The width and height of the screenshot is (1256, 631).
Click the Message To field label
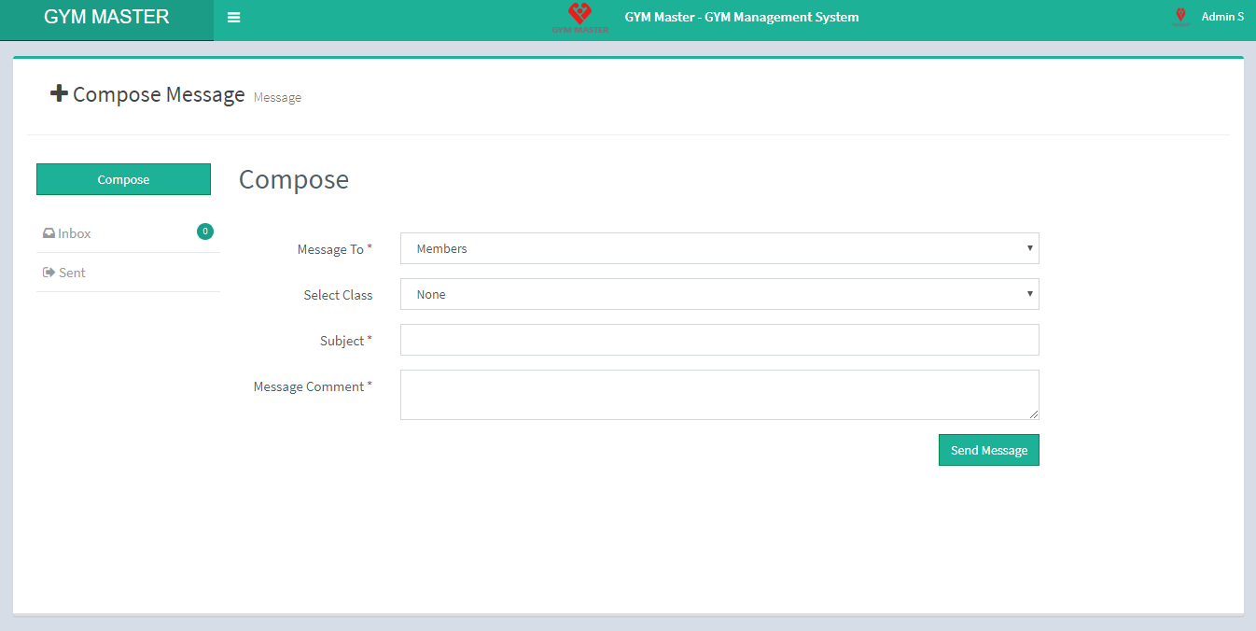click(x=330, y=249)
